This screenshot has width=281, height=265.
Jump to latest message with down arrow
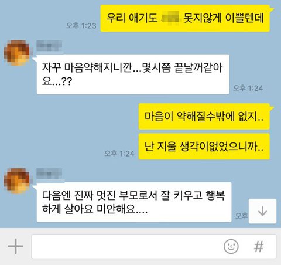262,211
